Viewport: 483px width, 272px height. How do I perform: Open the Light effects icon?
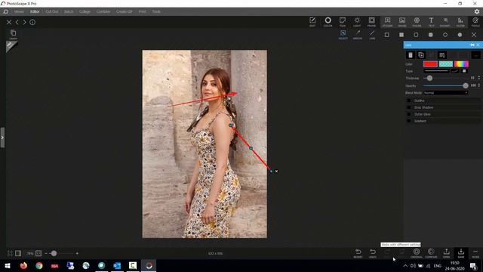tap(357, 22)
